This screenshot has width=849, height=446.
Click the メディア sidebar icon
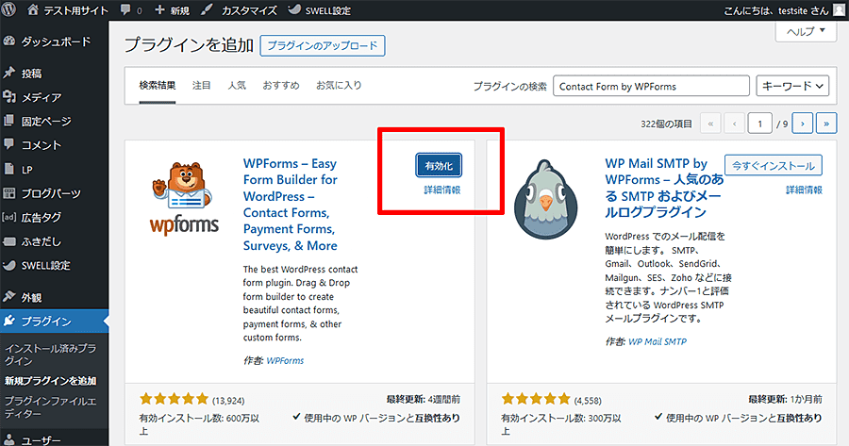[x=8, y=97]
